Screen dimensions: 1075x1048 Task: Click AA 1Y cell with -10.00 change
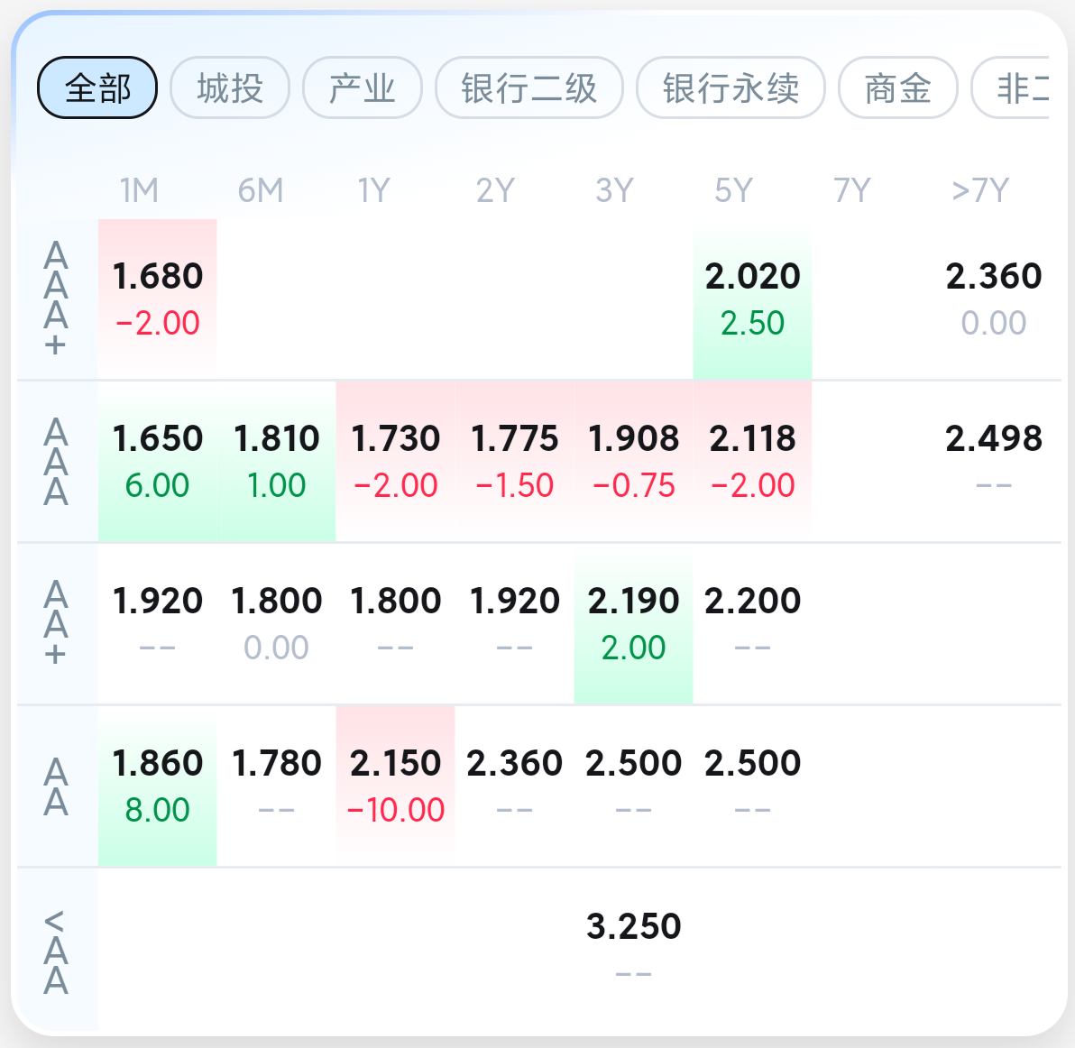[x=396, y=786]
